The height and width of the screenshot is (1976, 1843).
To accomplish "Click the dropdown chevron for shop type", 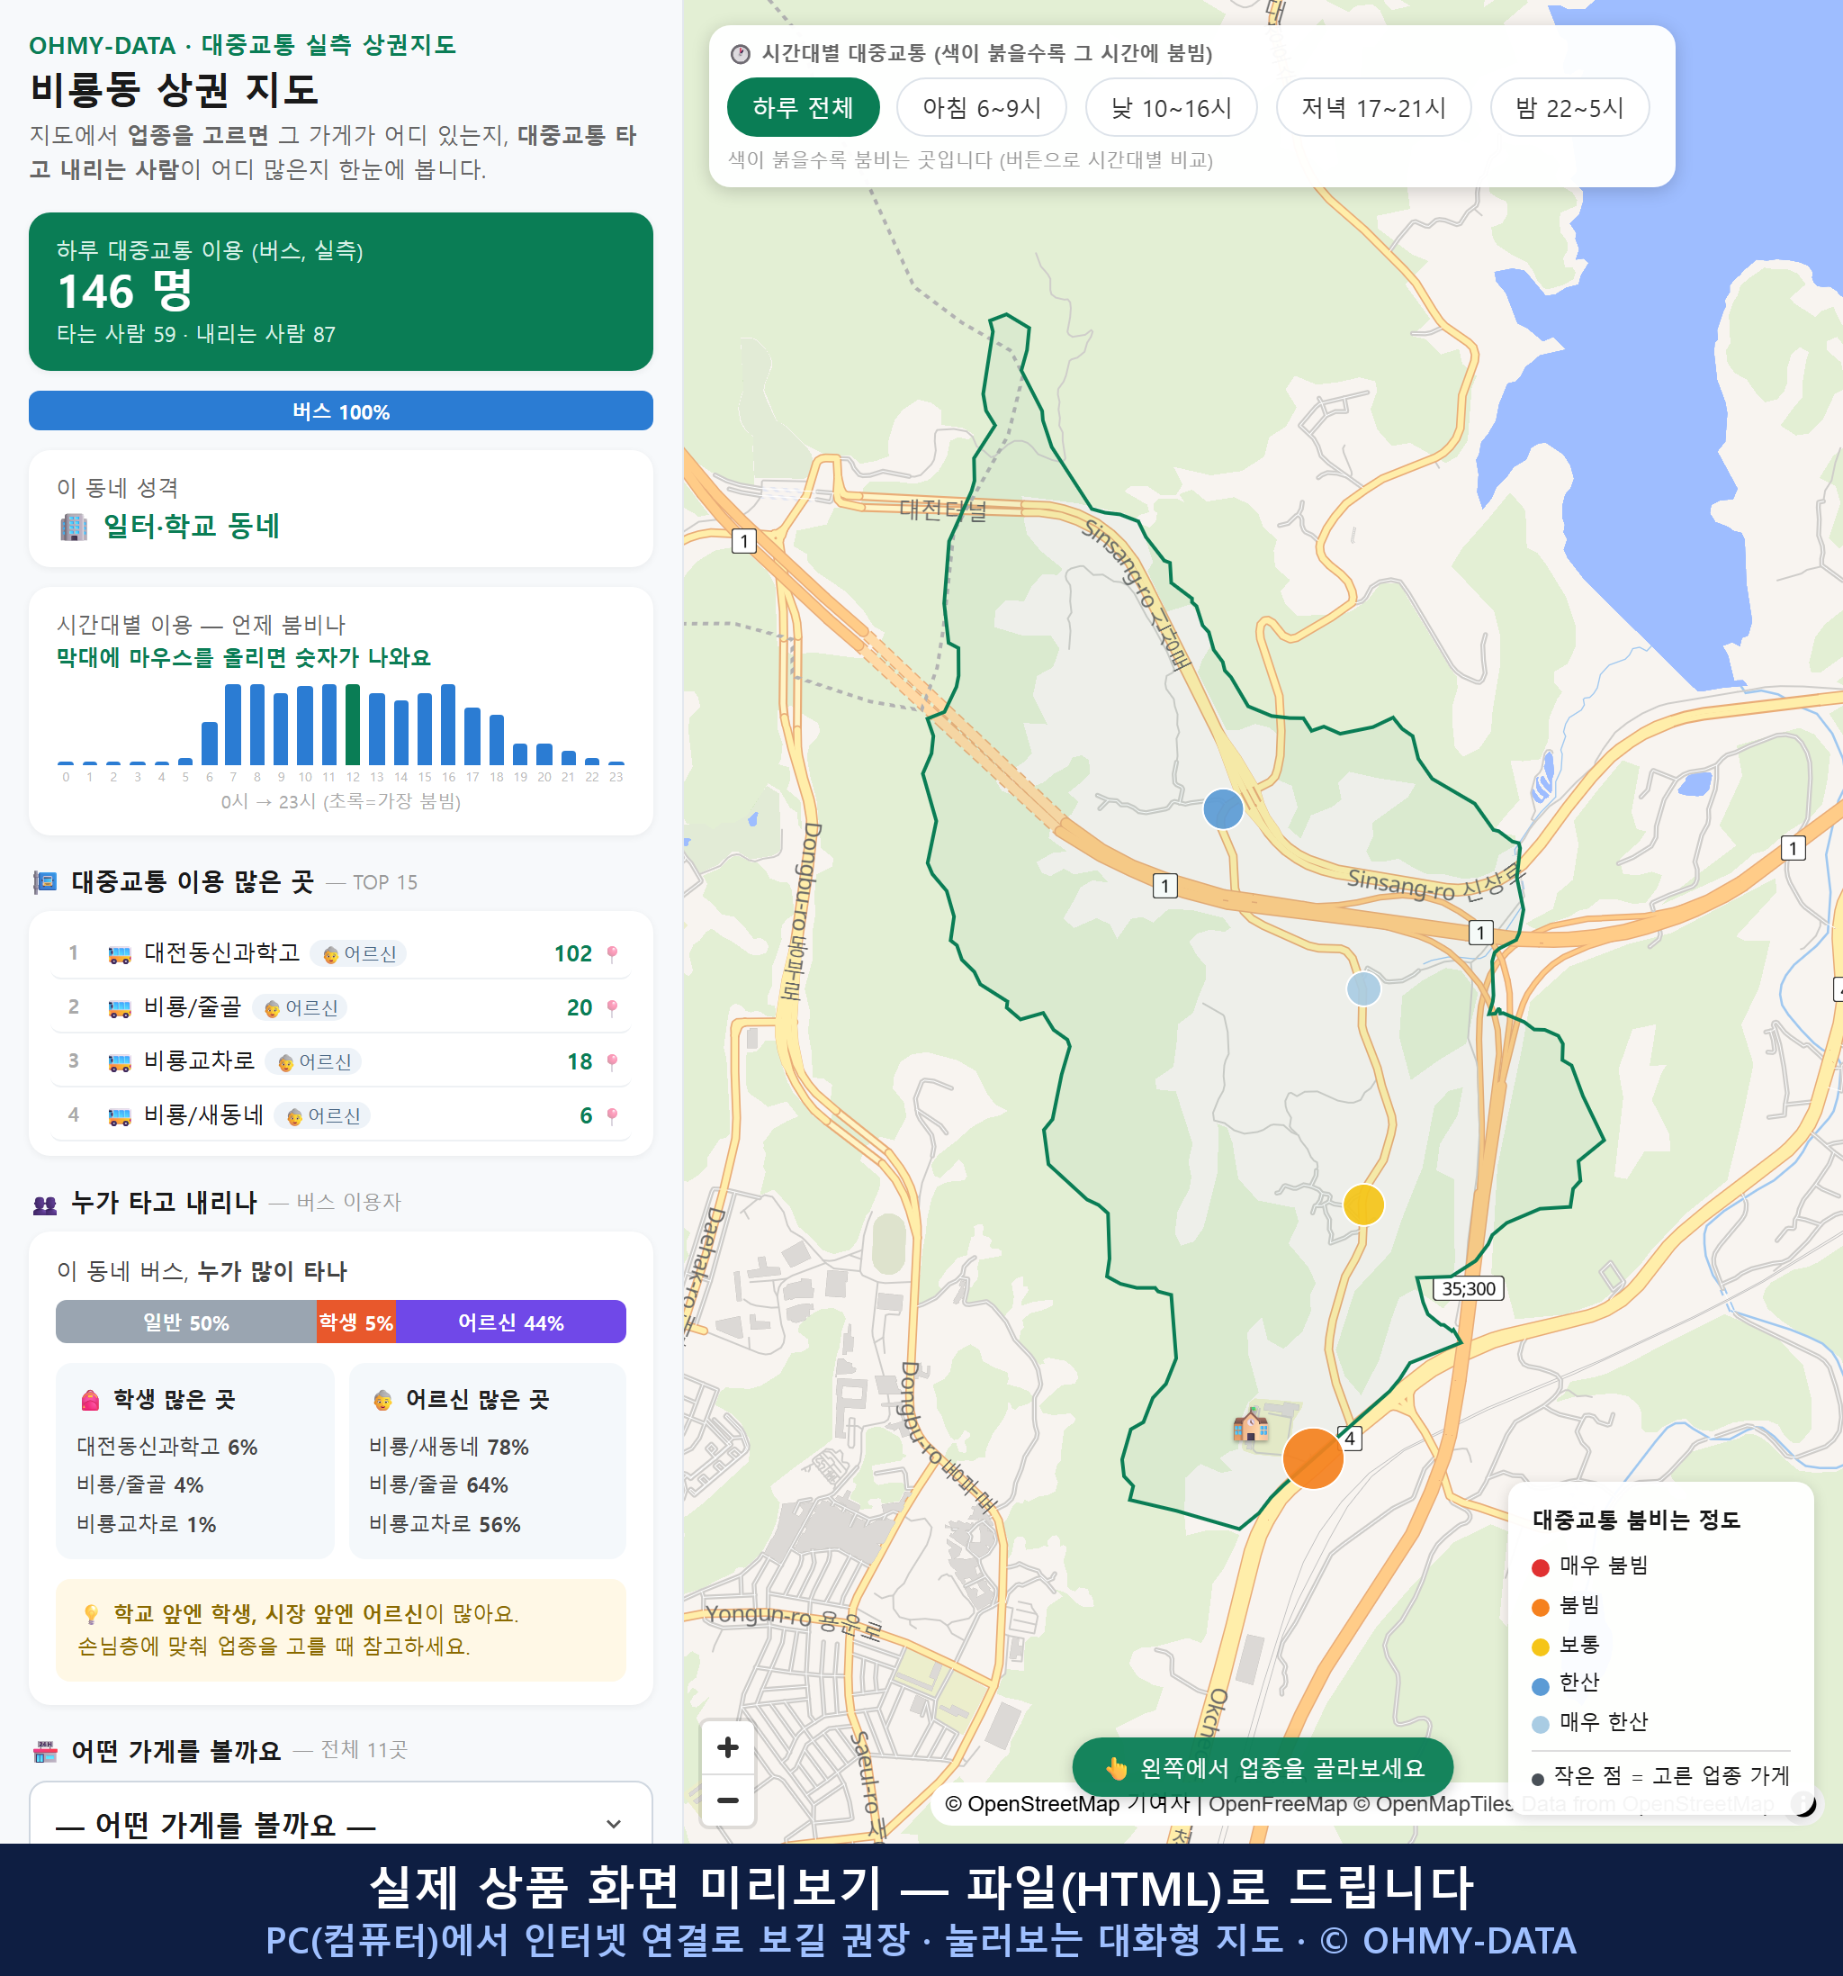I will point(613,1824).
